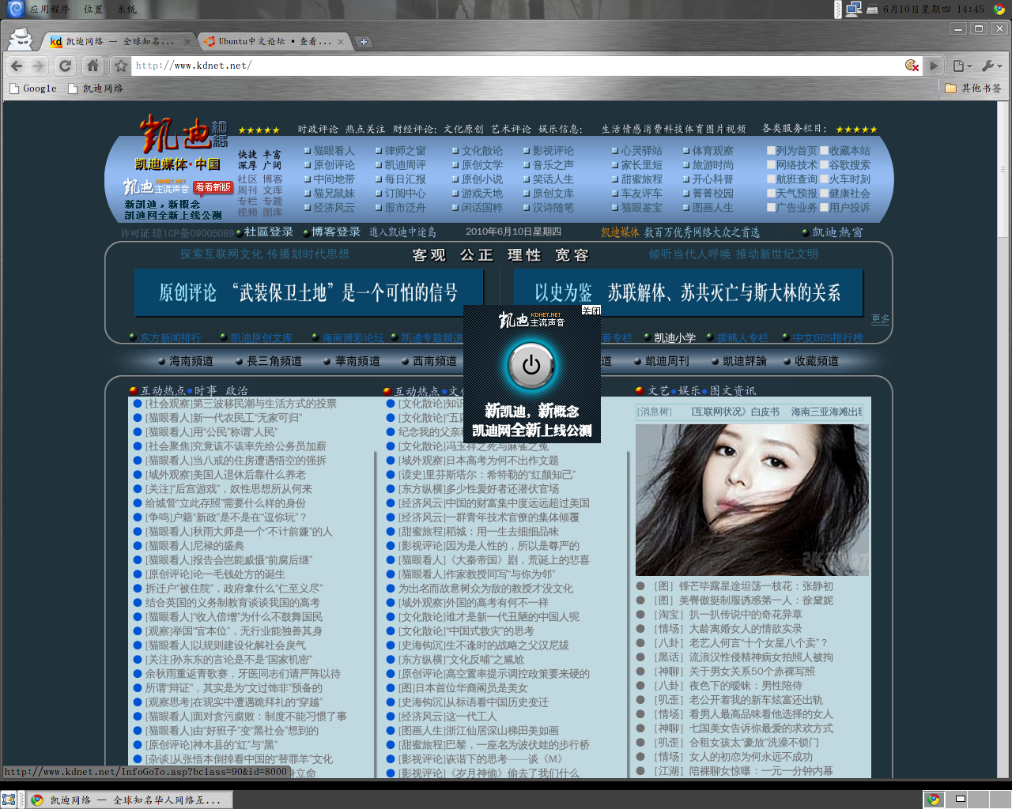The width and height of the screenshot is (1012, 809).
Task: Go to home page via house icon
Action: click(x=93, y=66)
